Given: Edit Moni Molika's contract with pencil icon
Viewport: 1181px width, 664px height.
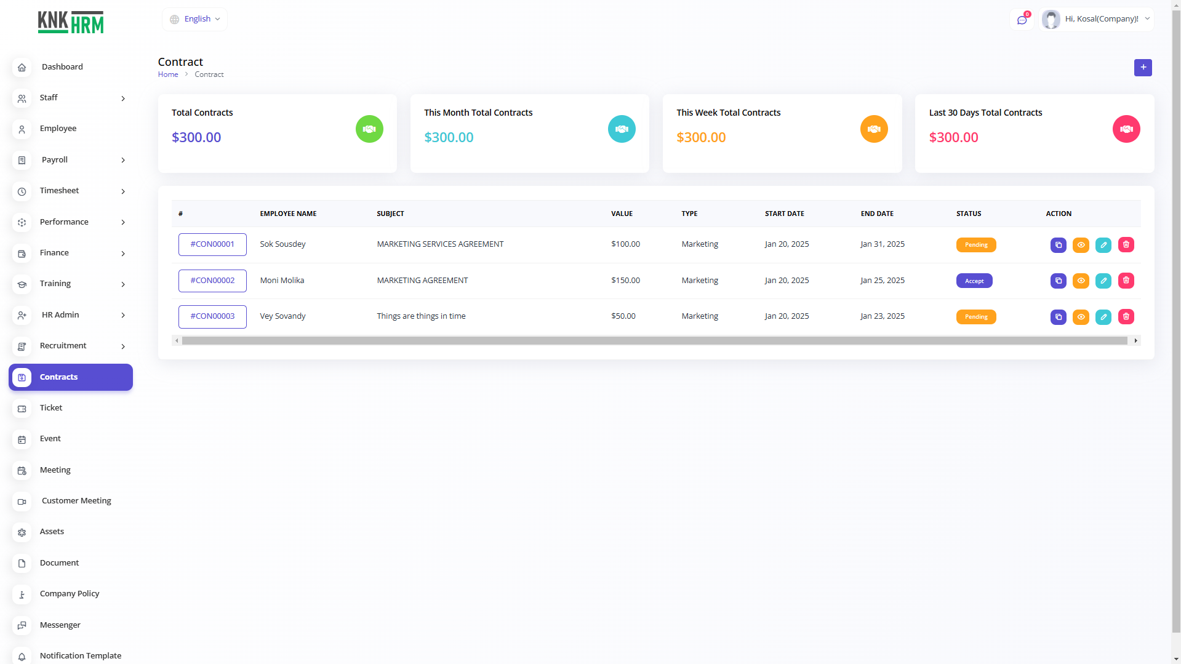Looking at the screenshot, I should (x=1103, y=281).
